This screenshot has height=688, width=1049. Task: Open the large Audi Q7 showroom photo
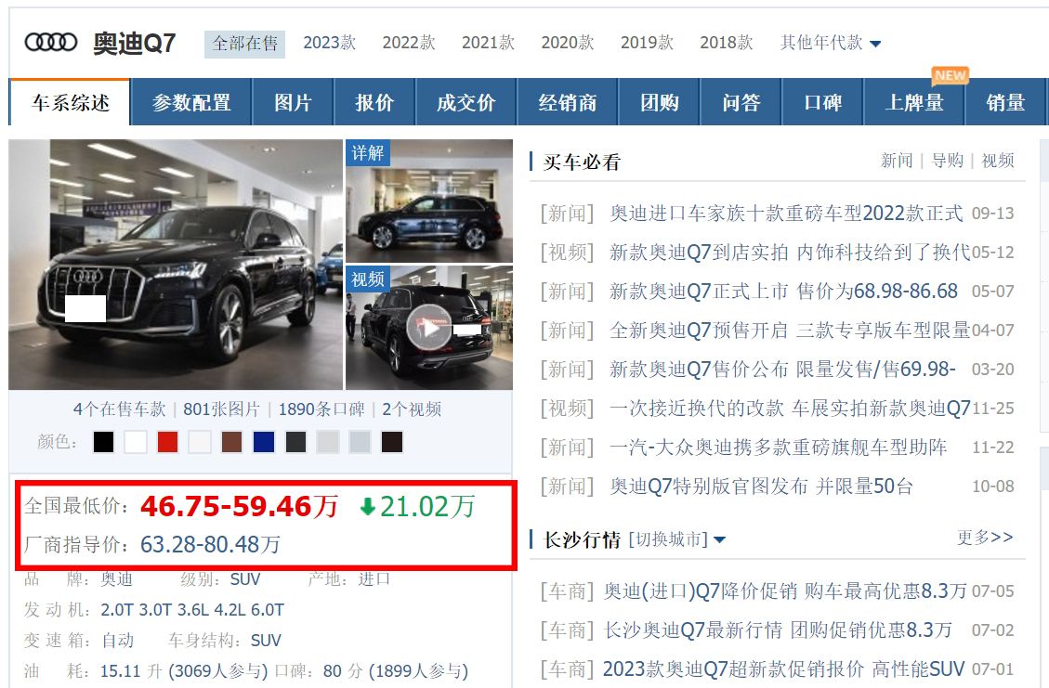pos(176,265)
